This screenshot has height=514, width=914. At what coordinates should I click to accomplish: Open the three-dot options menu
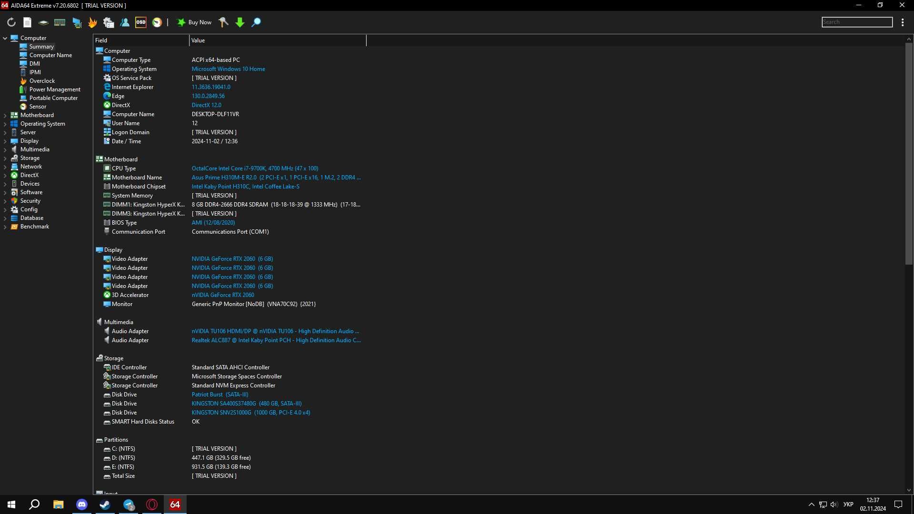click(903, 22)
